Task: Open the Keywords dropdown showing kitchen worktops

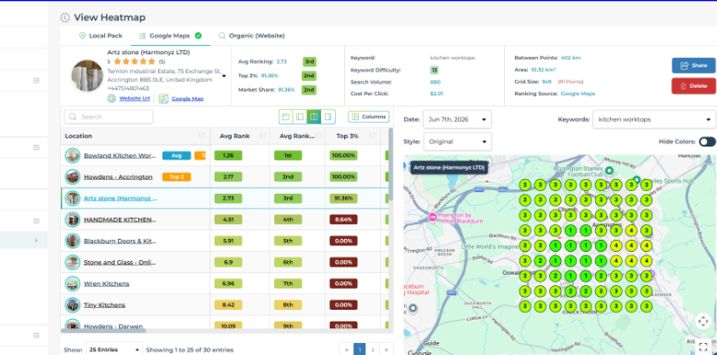Action: pyautogui.click(x=654, y=119)
